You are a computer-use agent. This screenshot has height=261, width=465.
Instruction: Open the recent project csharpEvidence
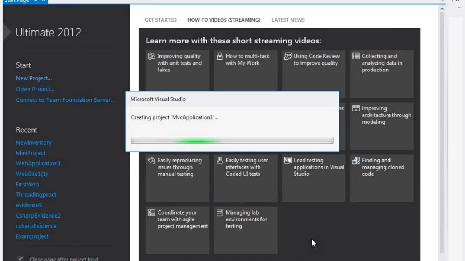36,226
